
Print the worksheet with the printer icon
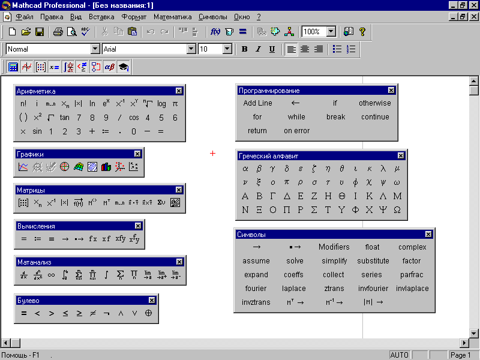58,32
